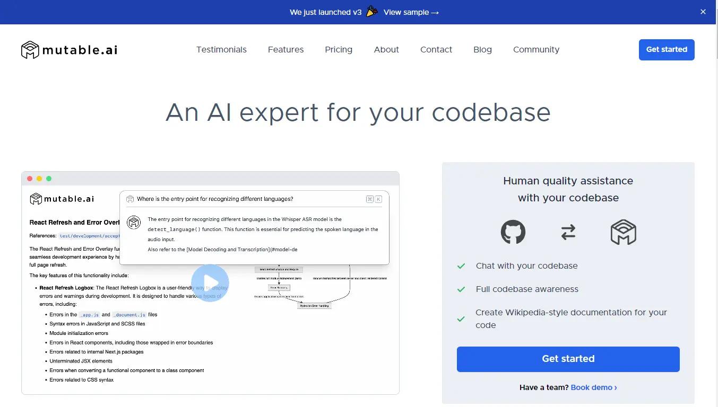Click 'Errors related to internal Next.js packages' line
Screen dimensions: 718x407
pos(97,352)
